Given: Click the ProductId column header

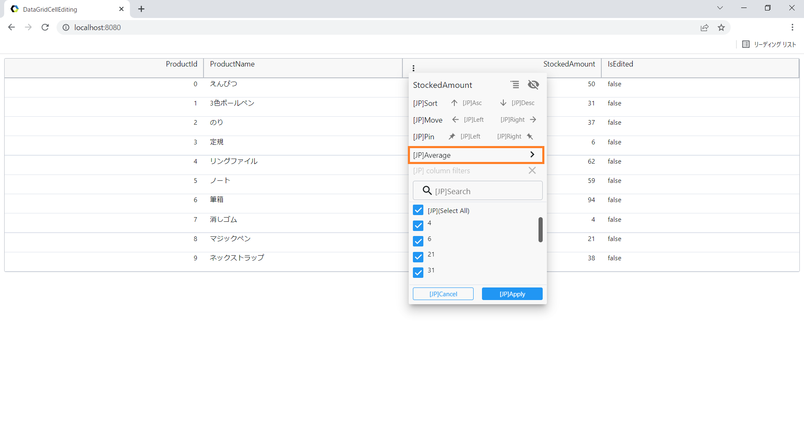Looking at the screenshot, I should [104, 68].
